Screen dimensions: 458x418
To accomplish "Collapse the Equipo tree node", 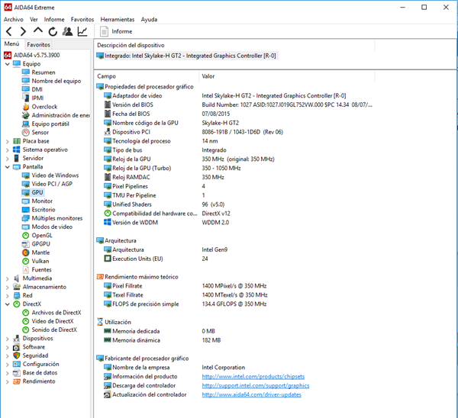I will (x=8, y=64).
